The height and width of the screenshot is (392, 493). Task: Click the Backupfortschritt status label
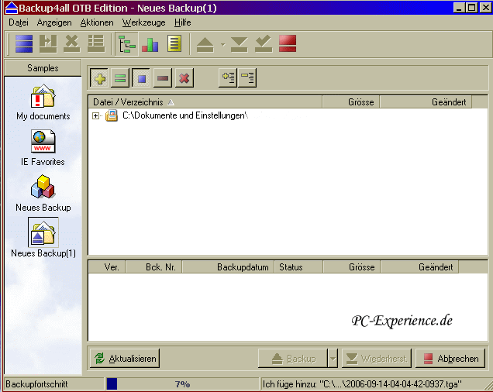[x=36, y=383]
